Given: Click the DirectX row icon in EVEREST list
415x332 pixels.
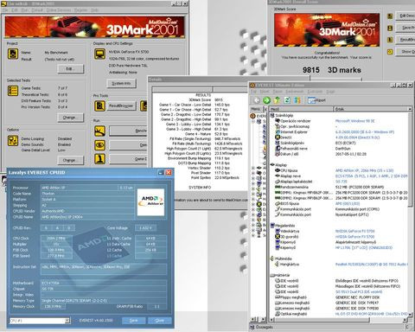Looking at the screenshot, I should point(278,137).
